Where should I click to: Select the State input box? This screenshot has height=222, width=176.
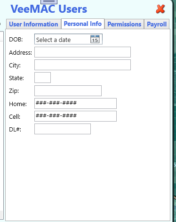pyautogui.click(x=42, y=77)
